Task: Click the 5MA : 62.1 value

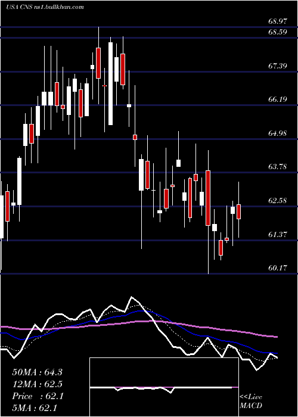Action: (35, 408)
